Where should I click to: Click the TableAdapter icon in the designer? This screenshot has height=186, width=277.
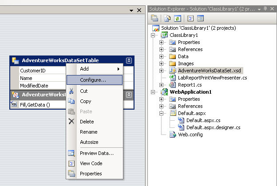point(16,95)
